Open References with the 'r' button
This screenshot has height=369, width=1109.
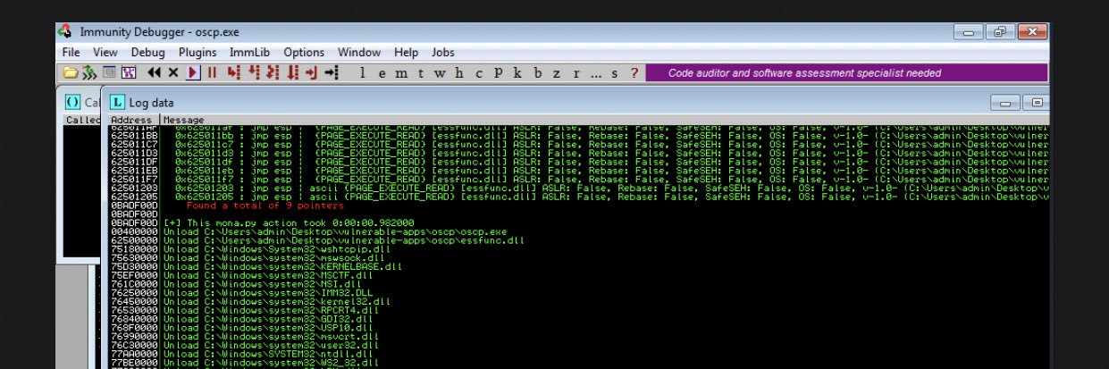[576, 73]
